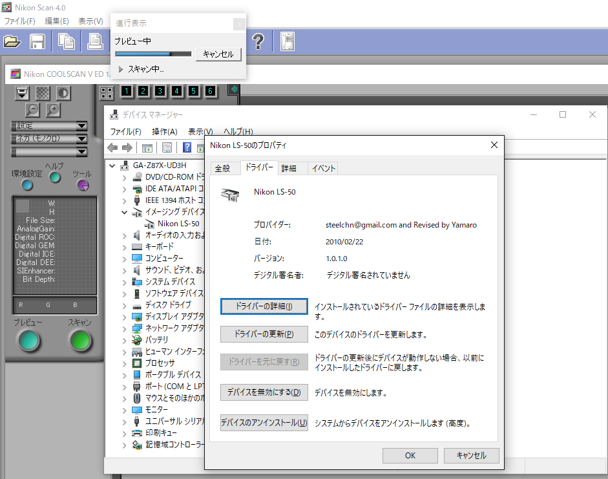Click the Device Manager blue help toolbar icon
Image resolution: width=608 pixels, height=479 pixels.
187,147
